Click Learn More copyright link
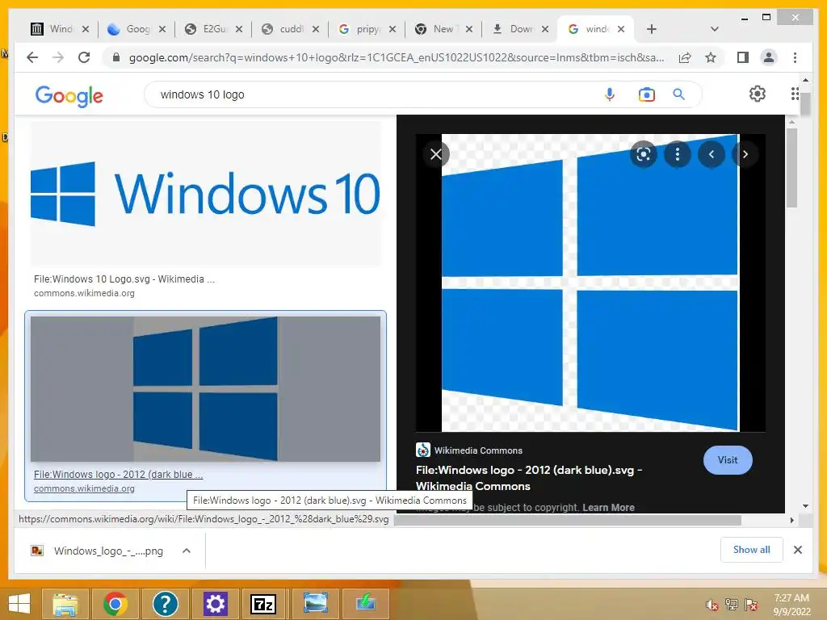 pyautogui.click(x=608, y=507)
